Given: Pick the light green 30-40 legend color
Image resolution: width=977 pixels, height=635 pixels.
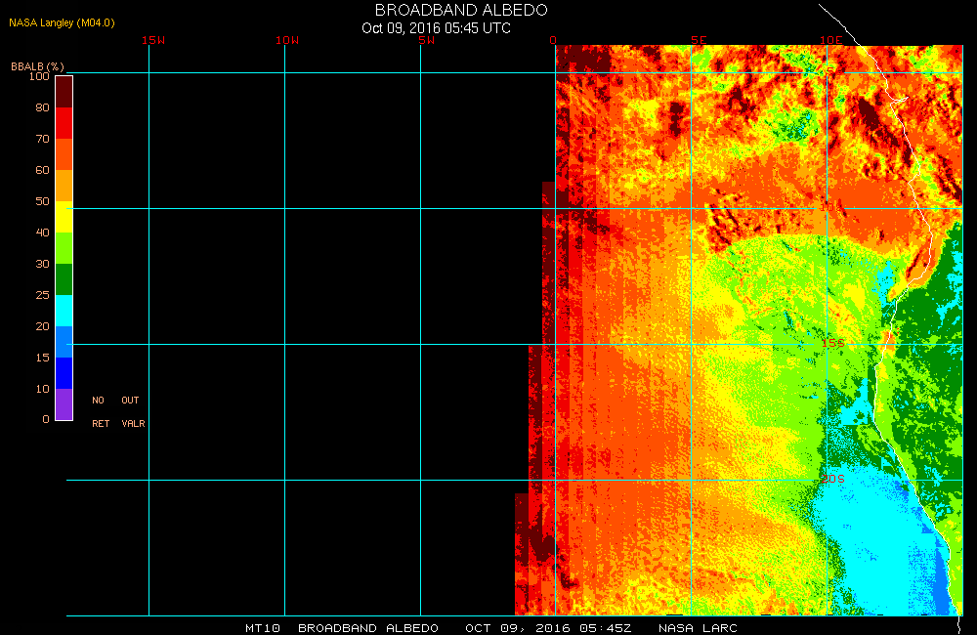Looking at the screenshot, I should click(x=64, y=248).
